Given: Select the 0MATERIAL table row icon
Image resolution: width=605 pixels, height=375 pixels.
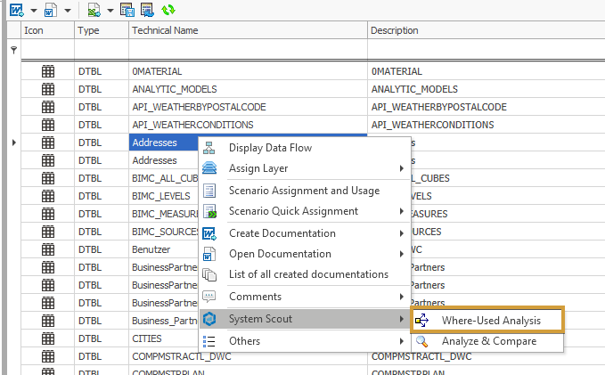Looking at the screenshot, I should click(49, 71).
